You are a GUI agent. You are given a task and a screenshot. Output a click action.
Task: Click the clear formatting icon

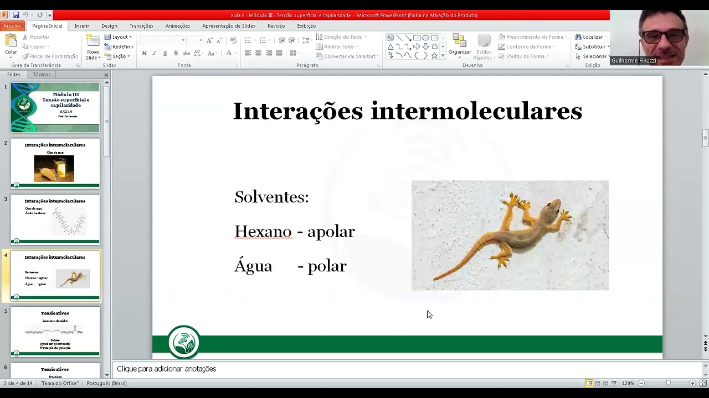(x=233, y=40)
